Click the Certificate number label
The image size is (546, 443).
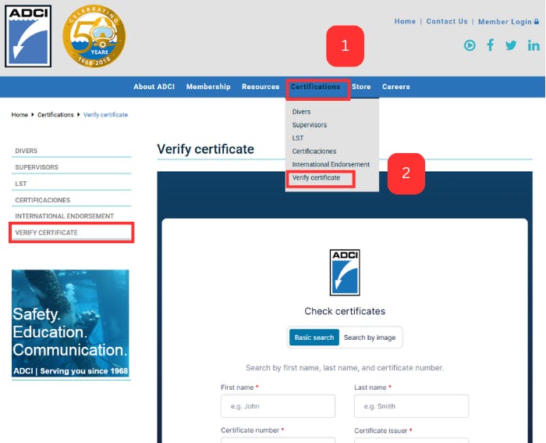click(x=250, y=430)
